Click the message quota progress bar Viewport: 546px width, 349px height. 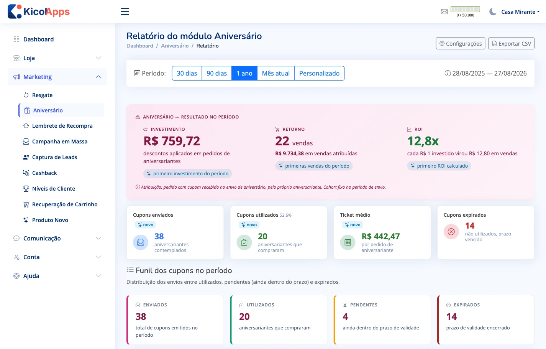(465, 9)
